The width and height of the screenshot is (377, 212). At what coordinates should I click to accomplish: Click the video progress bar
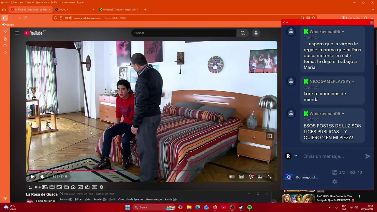152,170
